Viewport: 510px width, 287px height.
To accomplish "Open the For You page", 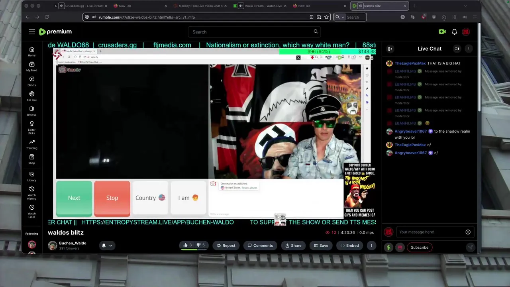I will pos(32,96).
